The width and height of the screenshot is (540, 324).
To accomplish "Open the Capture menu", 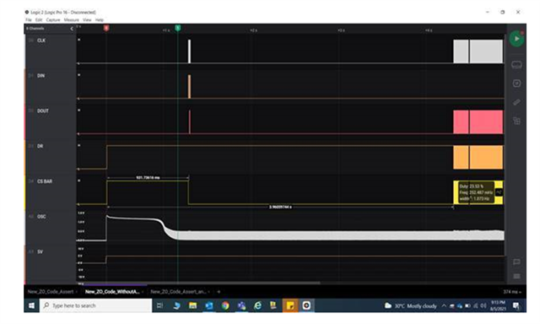I will [x=53, y=20].
